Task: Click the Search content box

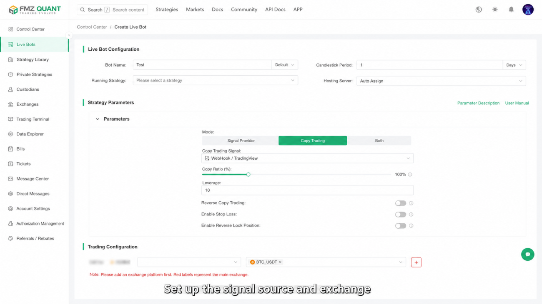Action: tap(112, 10)
